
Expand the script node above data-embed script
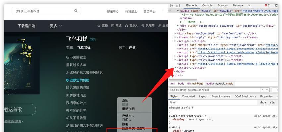pyautogui.click(x=175, y=41)
